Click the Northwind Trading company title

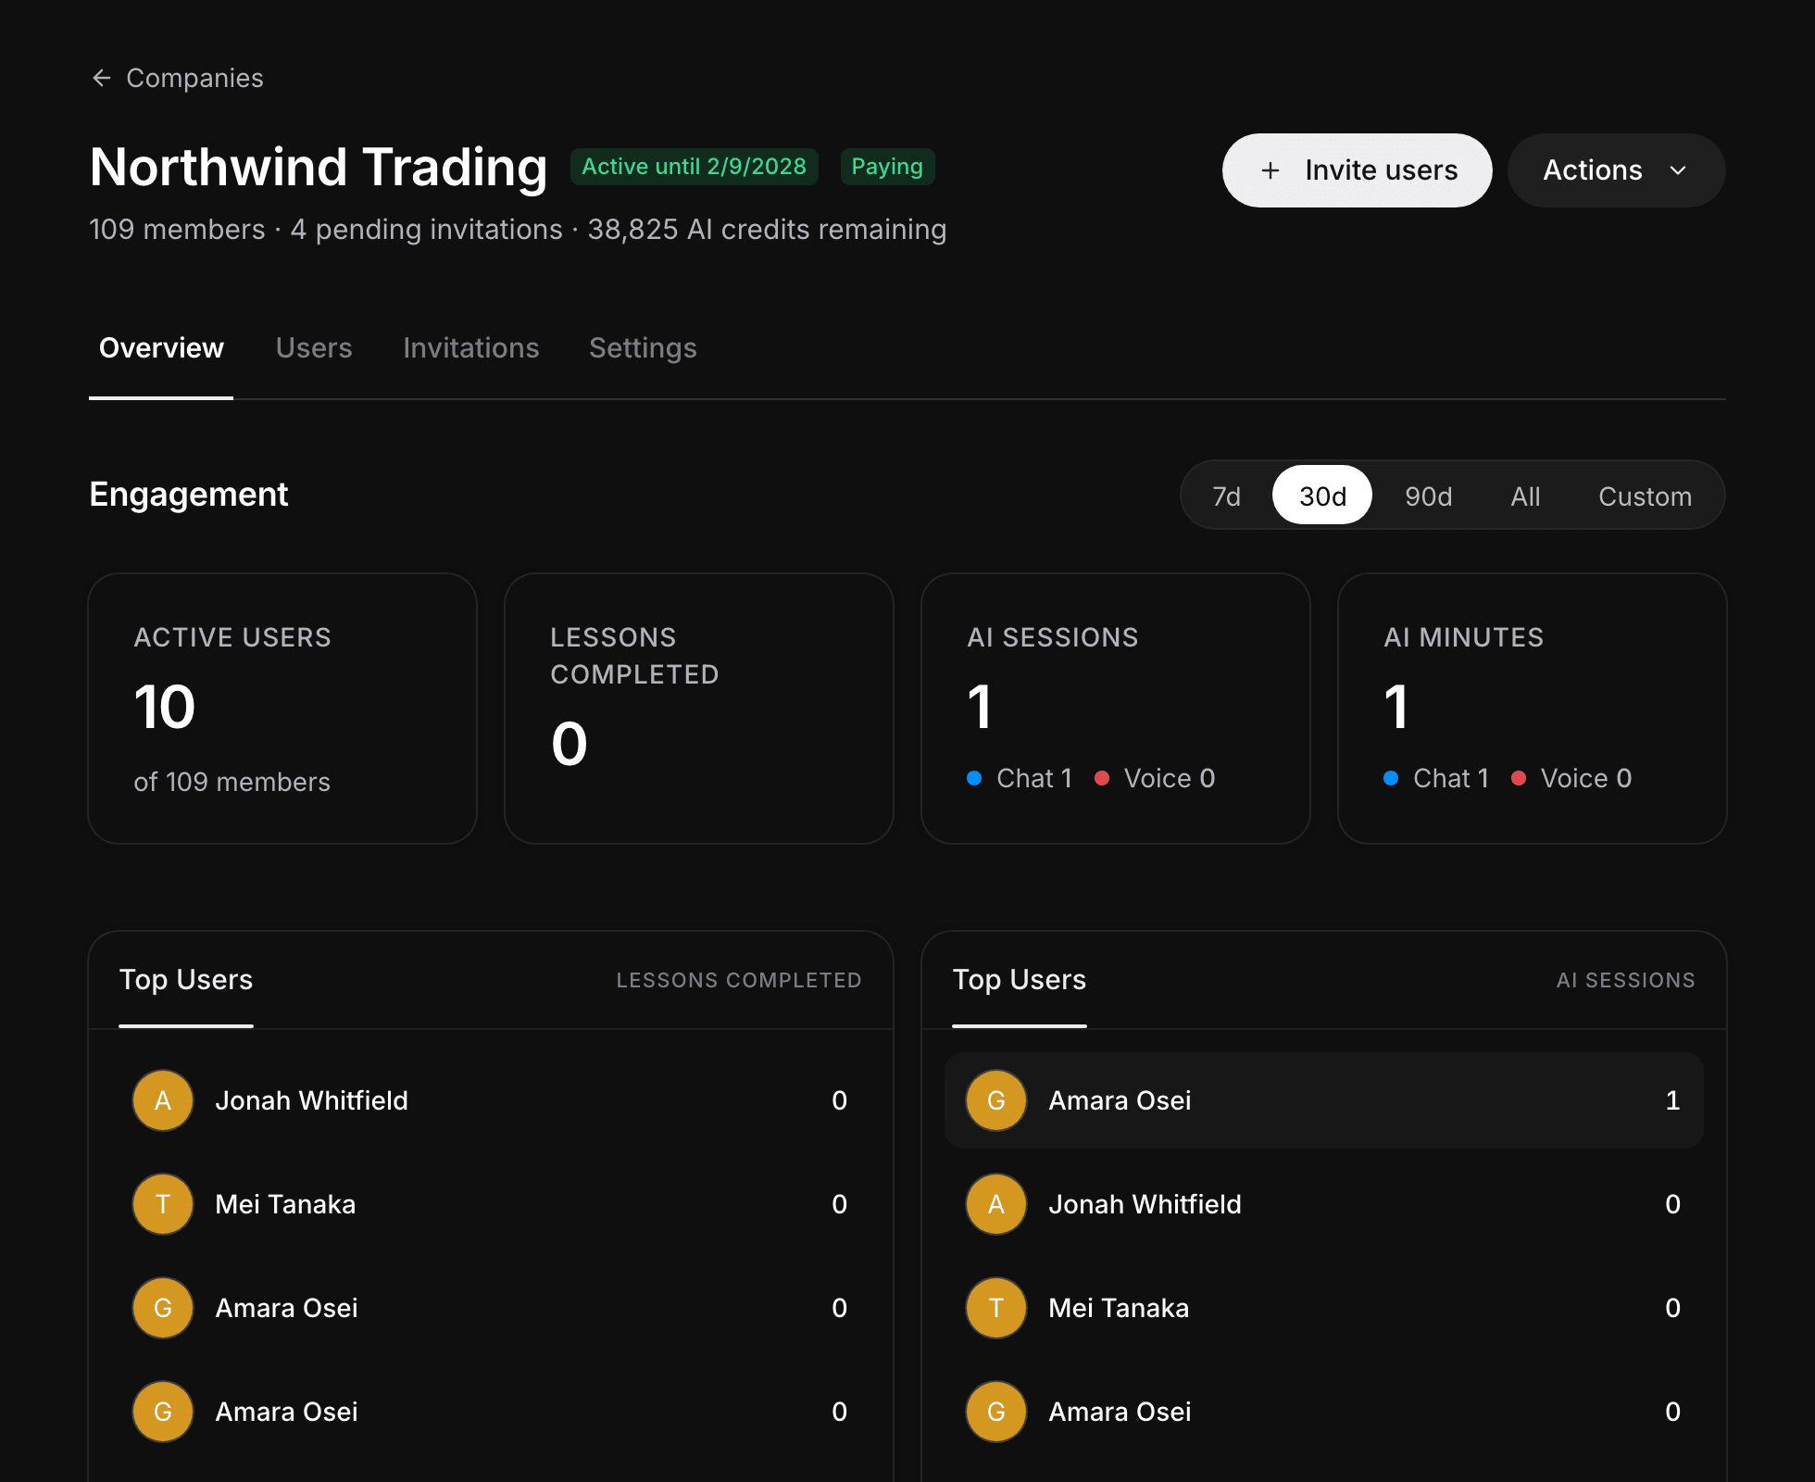point(319,168)
